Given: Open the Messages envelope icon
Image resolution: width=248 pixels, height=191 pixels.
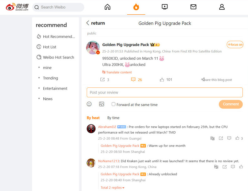Looking at the screenshot, I should point(193,7).
